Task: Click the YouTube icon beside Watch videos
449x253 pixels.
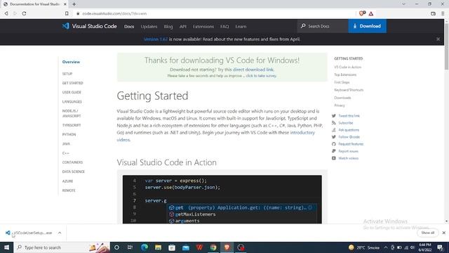Action: [x=334, y=158]
